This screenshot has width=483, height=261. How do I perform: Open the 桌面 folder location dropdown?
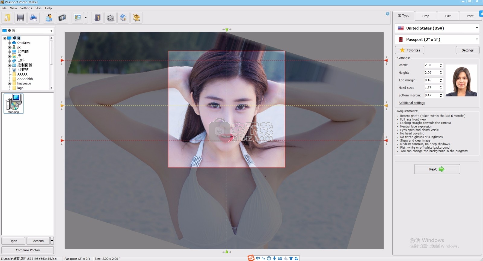27,30
